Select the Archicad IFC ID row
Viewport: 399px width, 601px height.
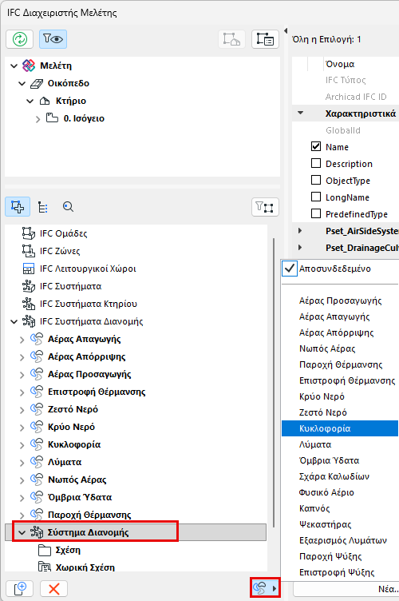pos(346,97)
